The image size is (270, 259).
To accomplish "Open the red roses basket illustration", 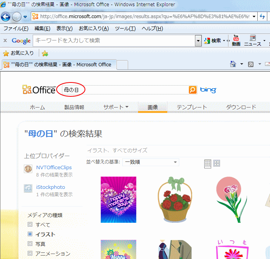I will click(175, 200).
